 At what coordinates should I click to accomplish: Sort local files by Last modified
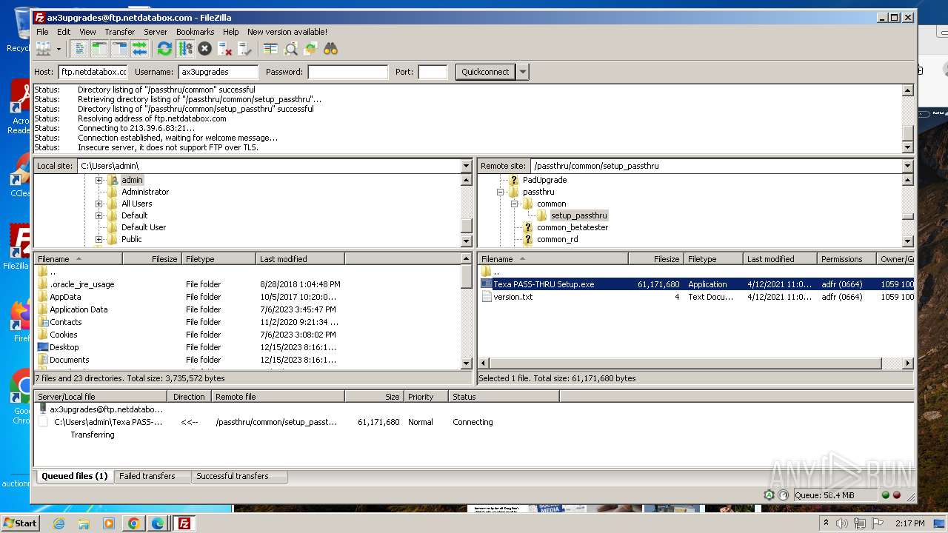300,259
